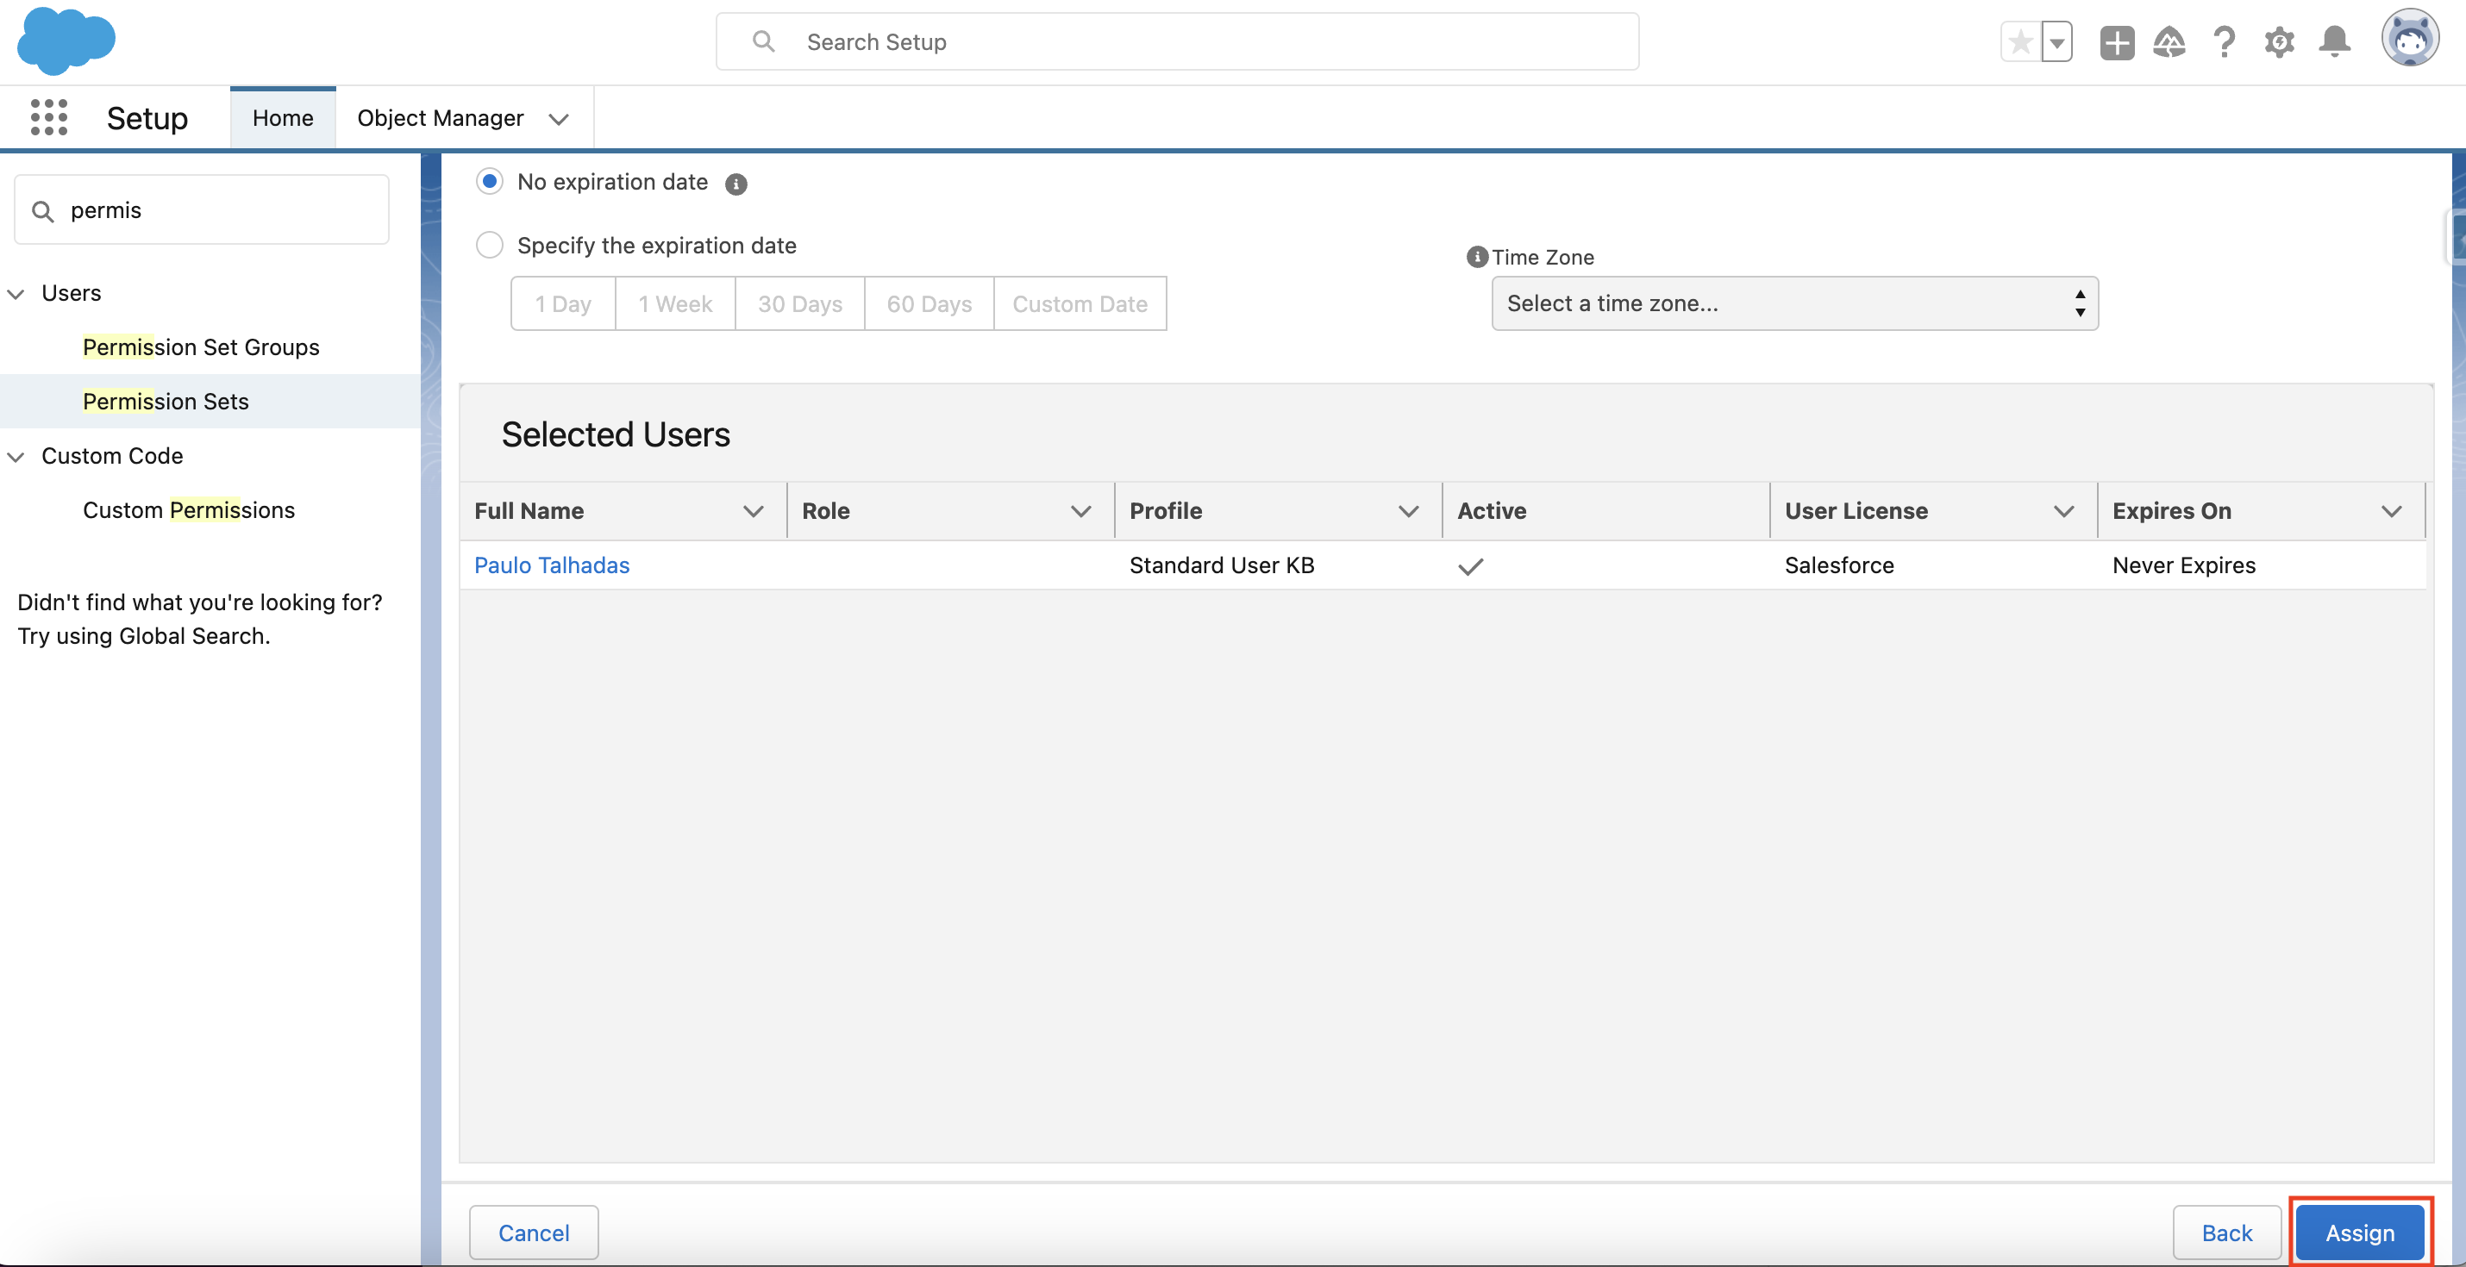Open the App Launcher dots grid
Image resolution: width=2466 pixels, height=1267 pixels.
click(49, 118)
